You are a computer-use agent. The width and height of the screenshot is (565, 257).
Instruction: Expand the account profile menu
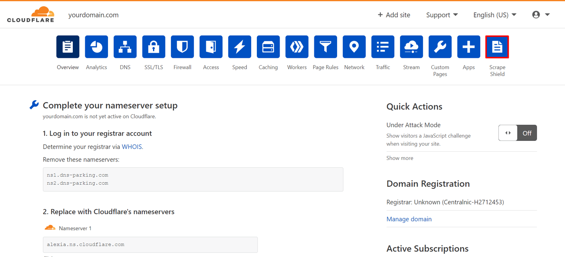541,14
